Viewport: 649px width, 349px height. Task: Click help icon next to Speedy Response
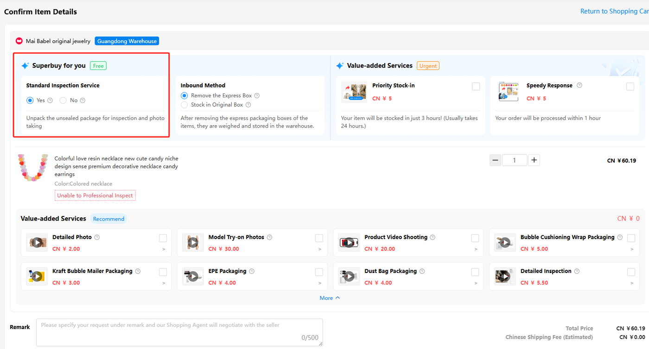pyautogui.click(x=579, y=85)
